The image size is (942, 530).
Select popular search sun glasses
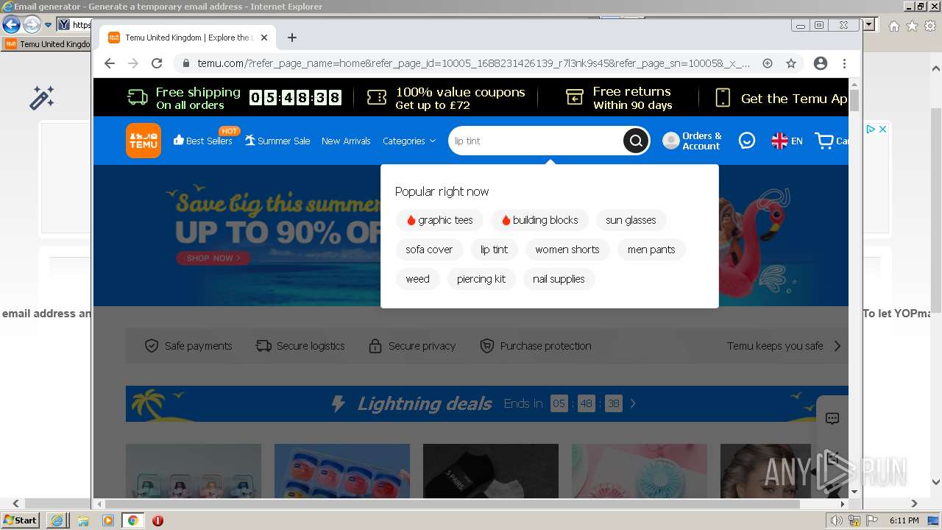click(x=631, y=220)
